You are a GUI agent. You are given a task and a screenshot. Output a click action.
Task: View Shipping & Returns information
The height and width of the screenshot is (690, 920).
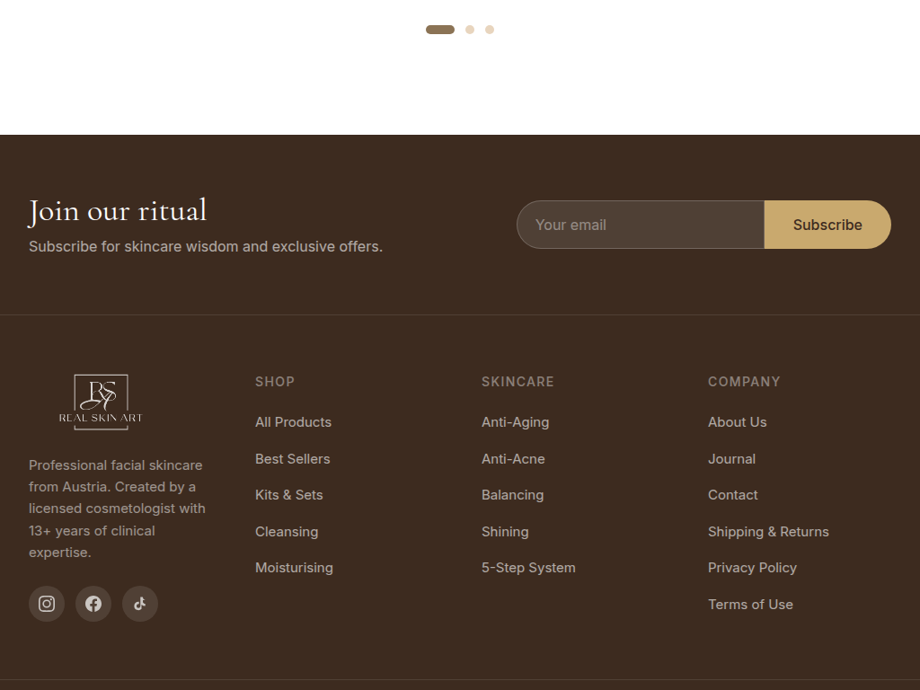pyautogui.click(x=768, y=532)
